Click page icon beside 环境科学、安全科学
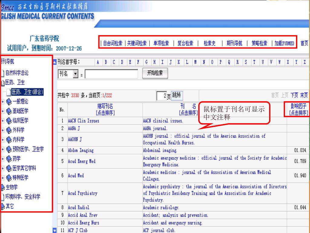The height and width of the screenshot is (233, 310). coord(2,197)
